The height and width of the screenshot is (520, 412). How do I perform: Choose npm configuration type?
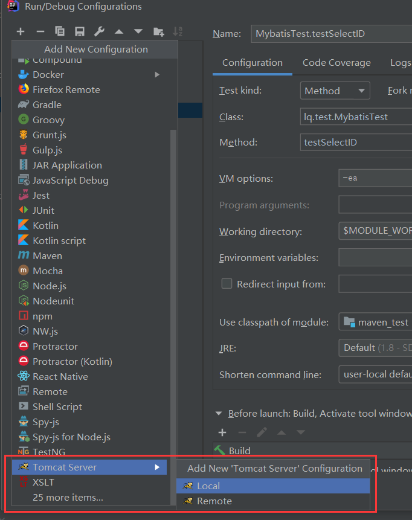pos(89,316)
